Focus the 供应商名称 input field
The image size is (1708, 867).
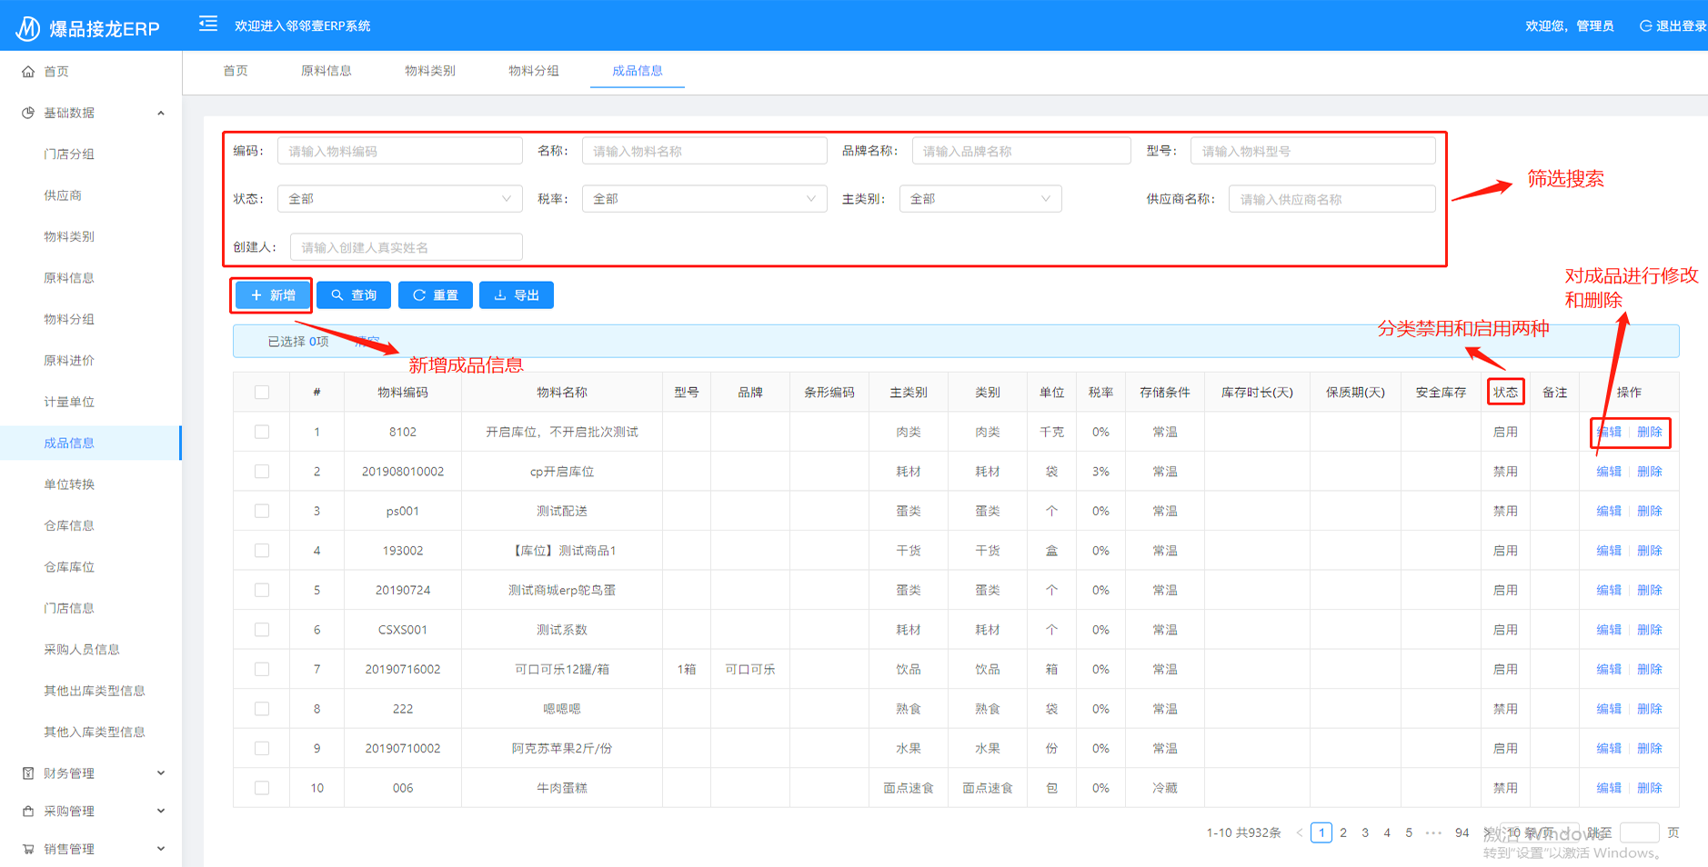[x=1331, y=199]
